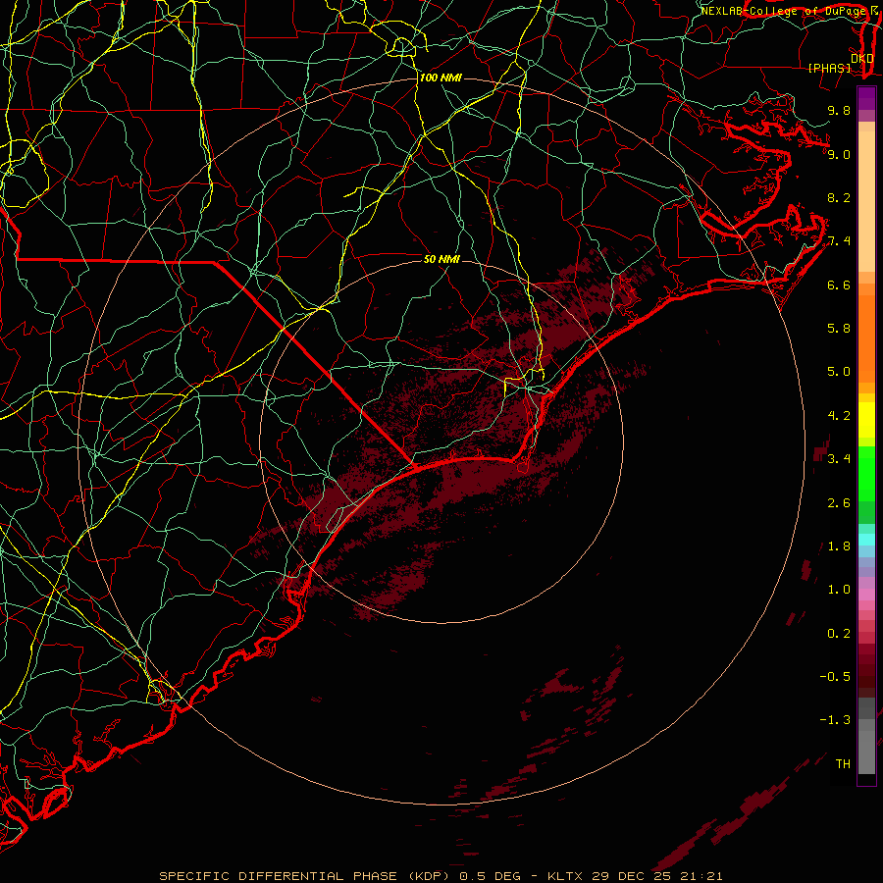Click the 4.2 value on the color scale
Image resolution: width=883 pixels, height=883 pixels.
839,416
